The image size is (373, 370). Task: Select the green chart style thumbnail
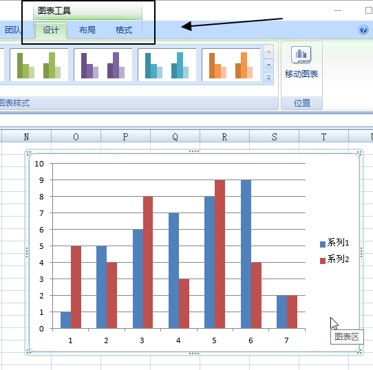(x=39, y=65)
